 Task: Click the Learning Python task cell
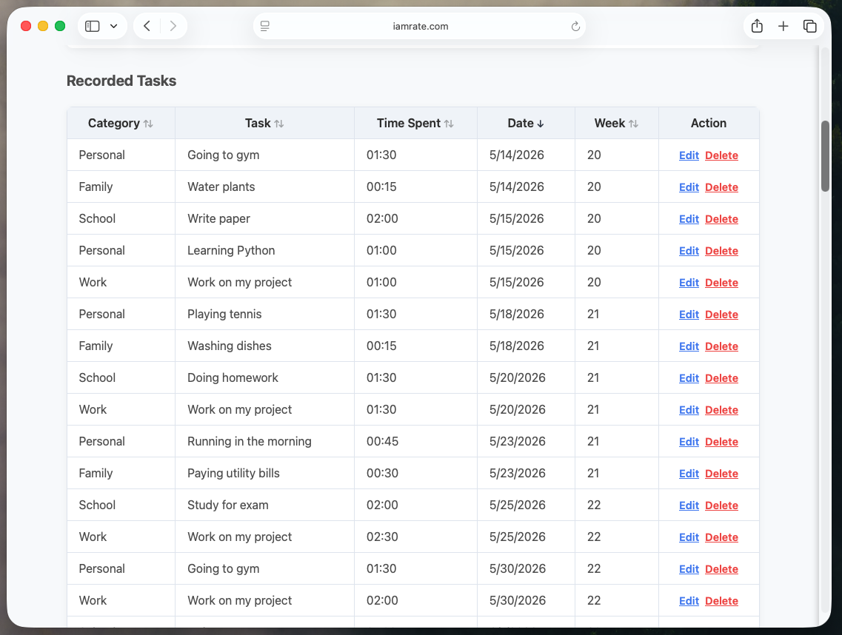tap(264, 251)
